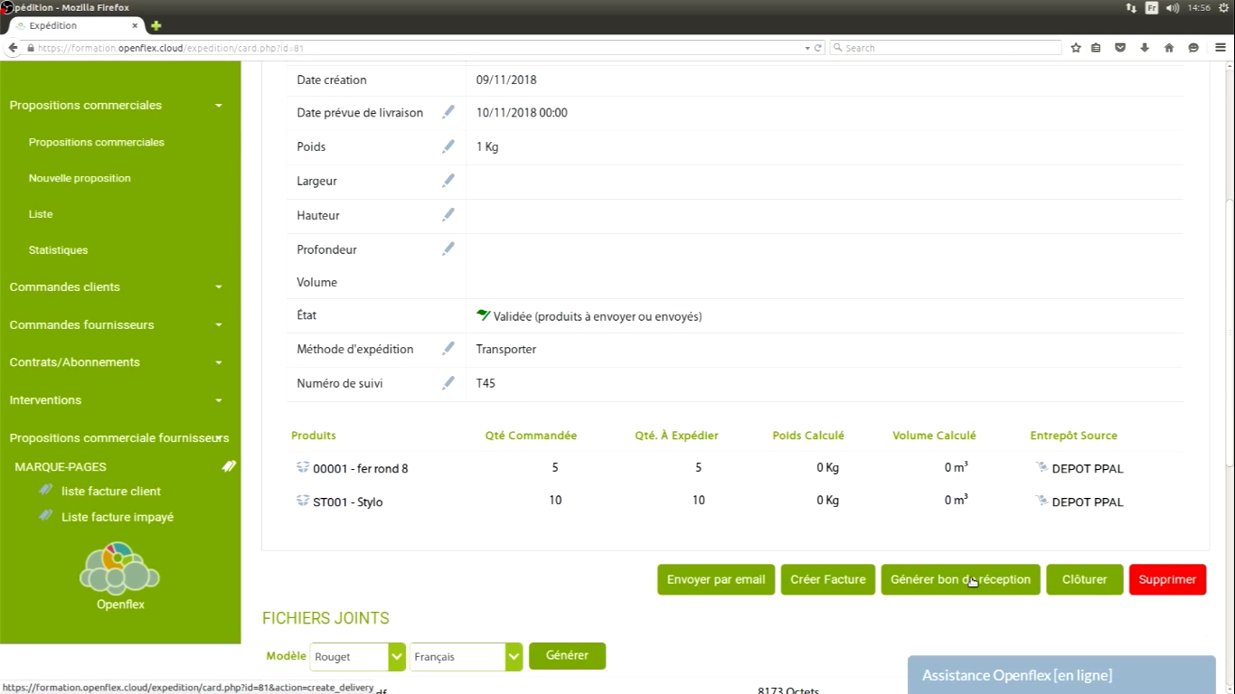Collapse the Propositions commerciales menu section
The width and height of the screenshot is (1235, 694).
point(218,106)
